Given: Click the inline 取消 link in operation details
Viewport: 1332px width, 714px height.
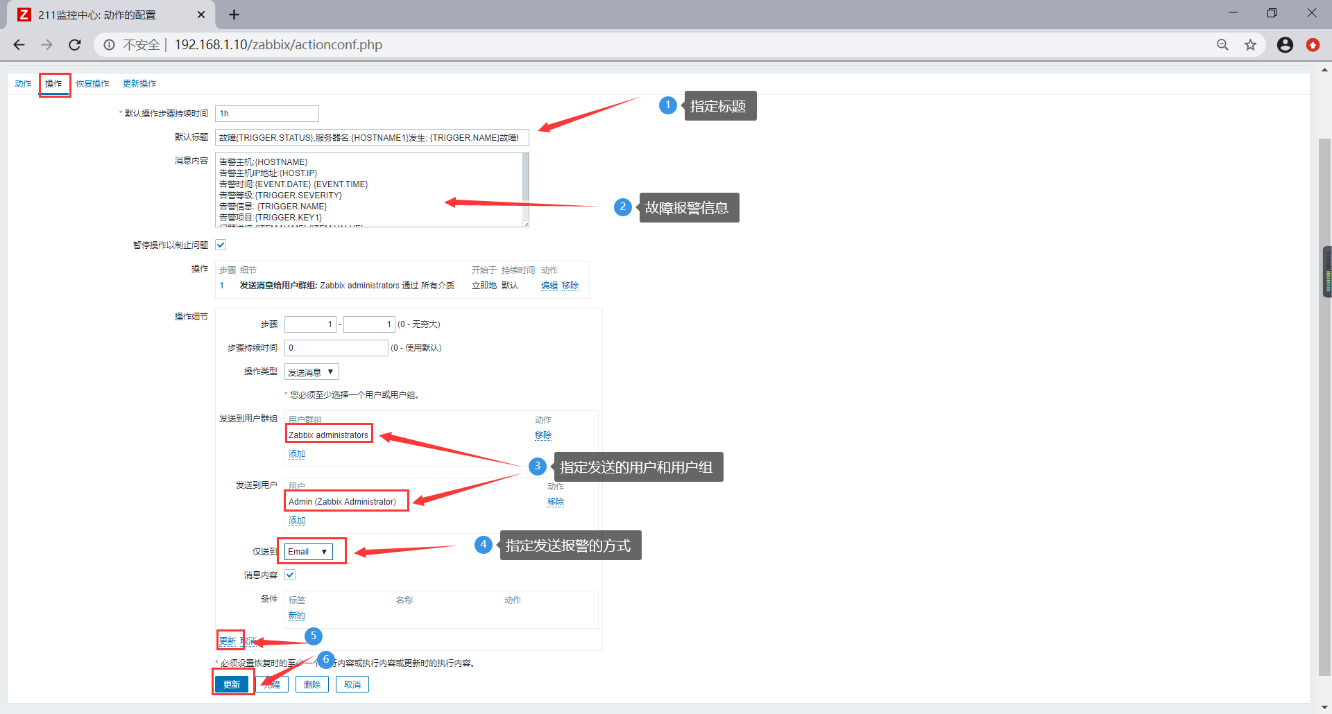Looking at the screenshot, I should click(248, 641).
